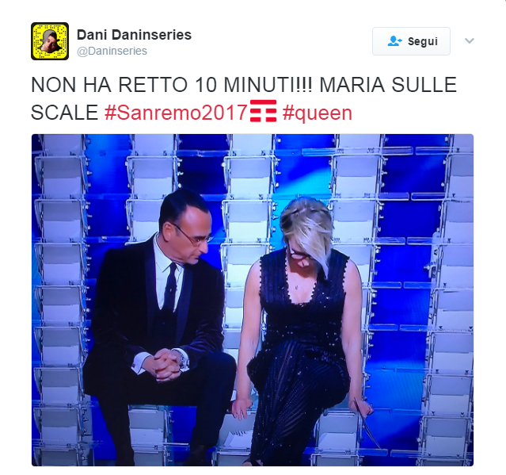Open the Dani Daninseries display name
Viewport: 506px width, 475px height.
coord(135,35)
